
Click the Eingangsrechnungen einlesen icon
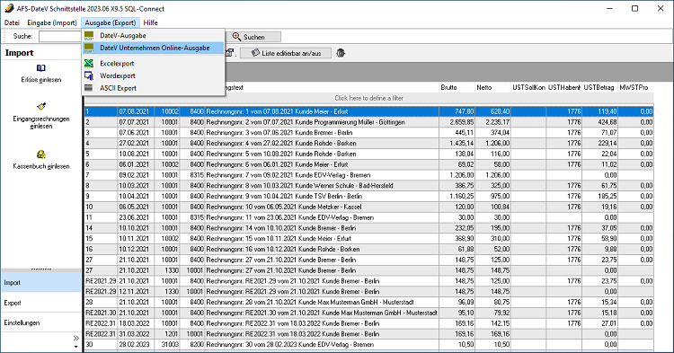[41, 107]
